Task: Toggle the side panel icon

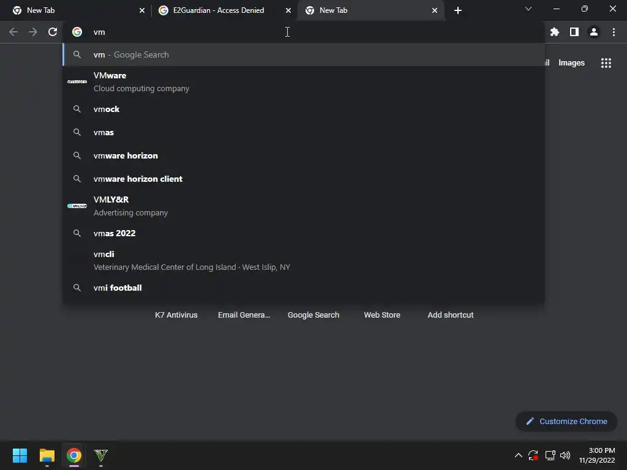Action: click(574, 32)
